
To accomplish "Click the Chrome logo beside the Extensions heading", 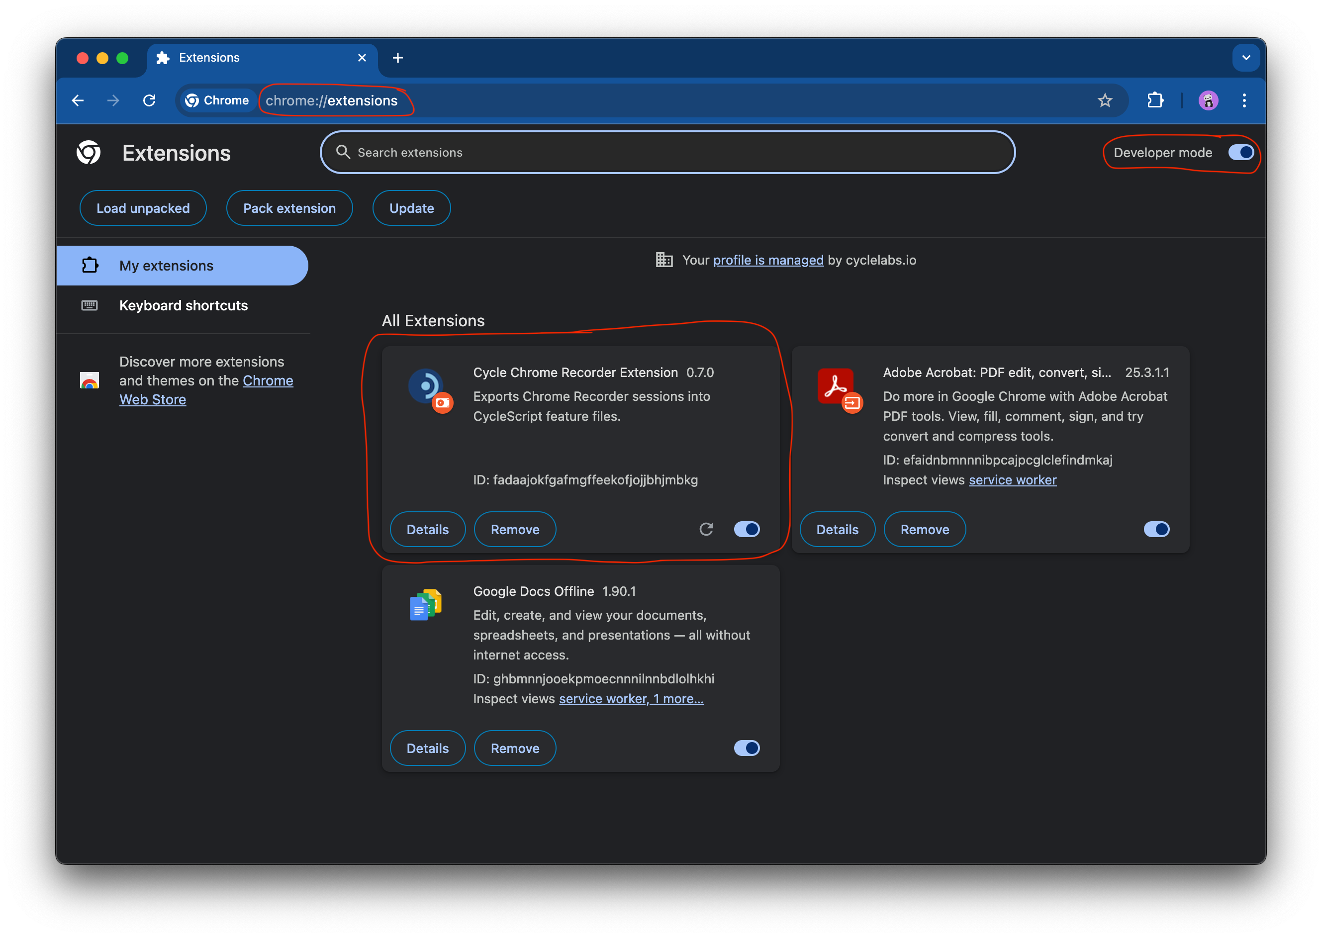I will click(x=89, y=153).
